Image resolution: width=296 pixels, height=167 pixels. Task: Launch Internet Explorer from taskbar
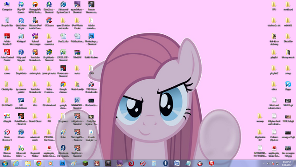16,163
